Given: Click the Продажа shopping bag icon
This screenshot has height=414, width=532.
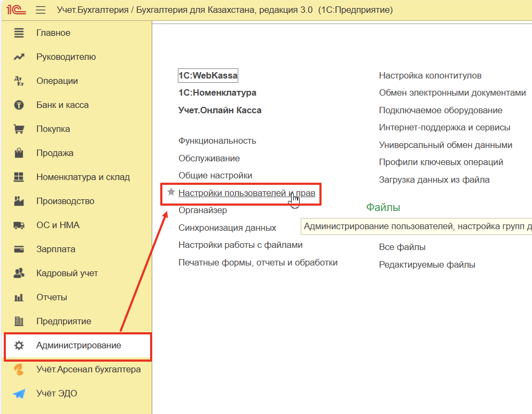Looking at the screenshot, I should (x=19, y=153).
